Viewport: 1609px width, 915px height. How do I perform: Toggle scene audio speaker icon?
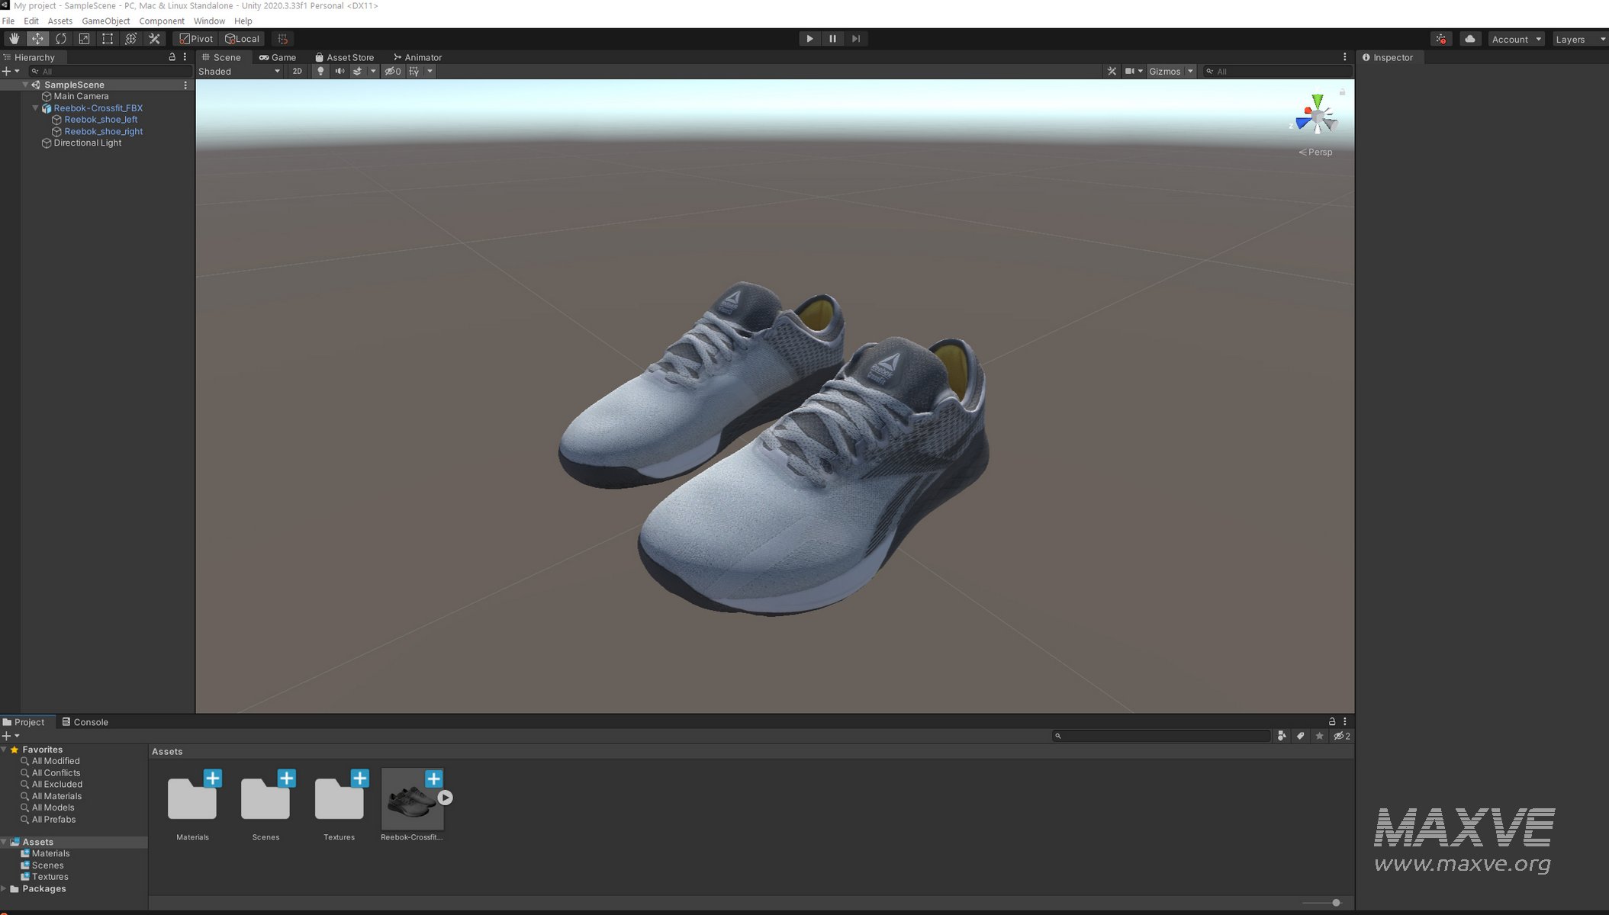(339, 71)
